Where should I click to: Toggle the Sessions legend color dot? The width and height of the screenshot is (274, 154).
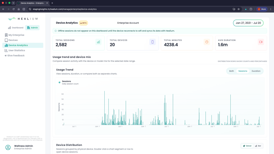(59, 82)
